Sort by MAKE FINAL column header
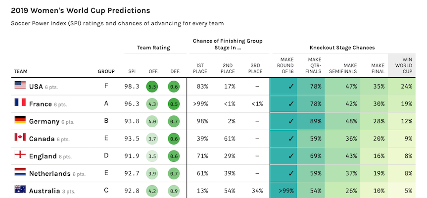The image size is (427, 198). click(x=378, y=69)
